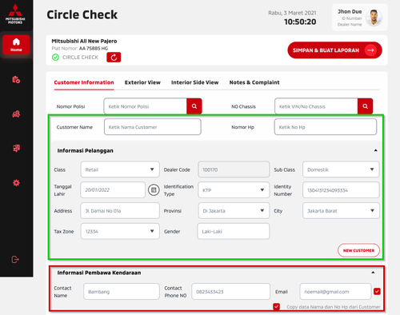Image resolution: width=400 pixels, height=315 pixels.
Task: Click the date Rabu, 3 Maret 2021
Action: point(292,13)
